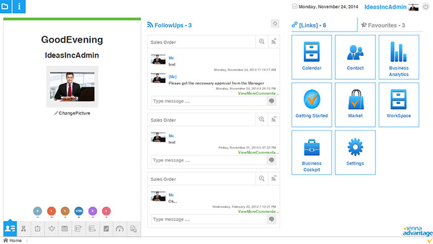Toggle follow on the first Sales Order
433x244 pixels.
click(x=273, y=41)
